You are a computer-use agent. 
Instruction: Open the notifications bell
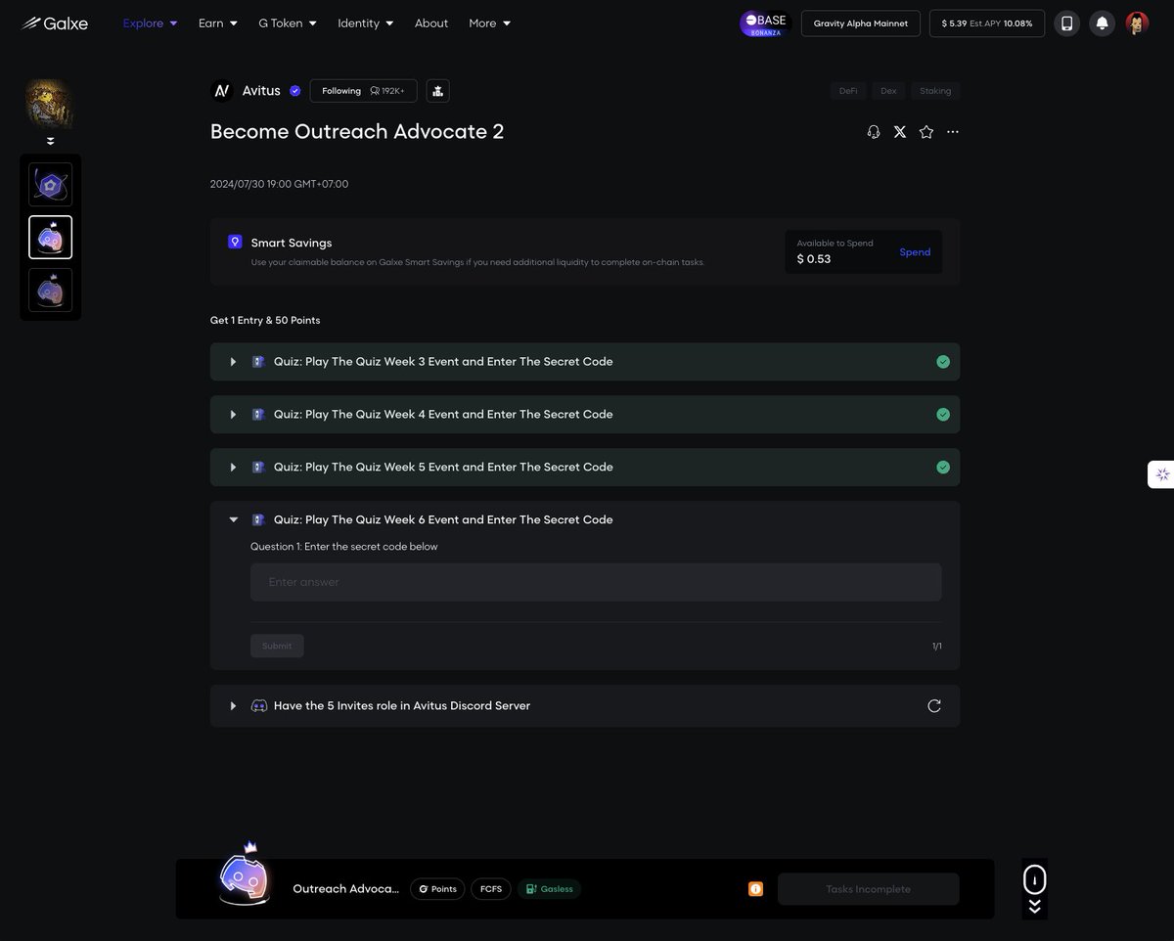click(x=1102, y=23)
